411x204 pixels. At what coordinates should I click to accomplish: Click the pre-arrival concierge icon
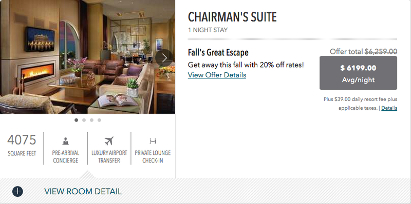tap(66, 141)
